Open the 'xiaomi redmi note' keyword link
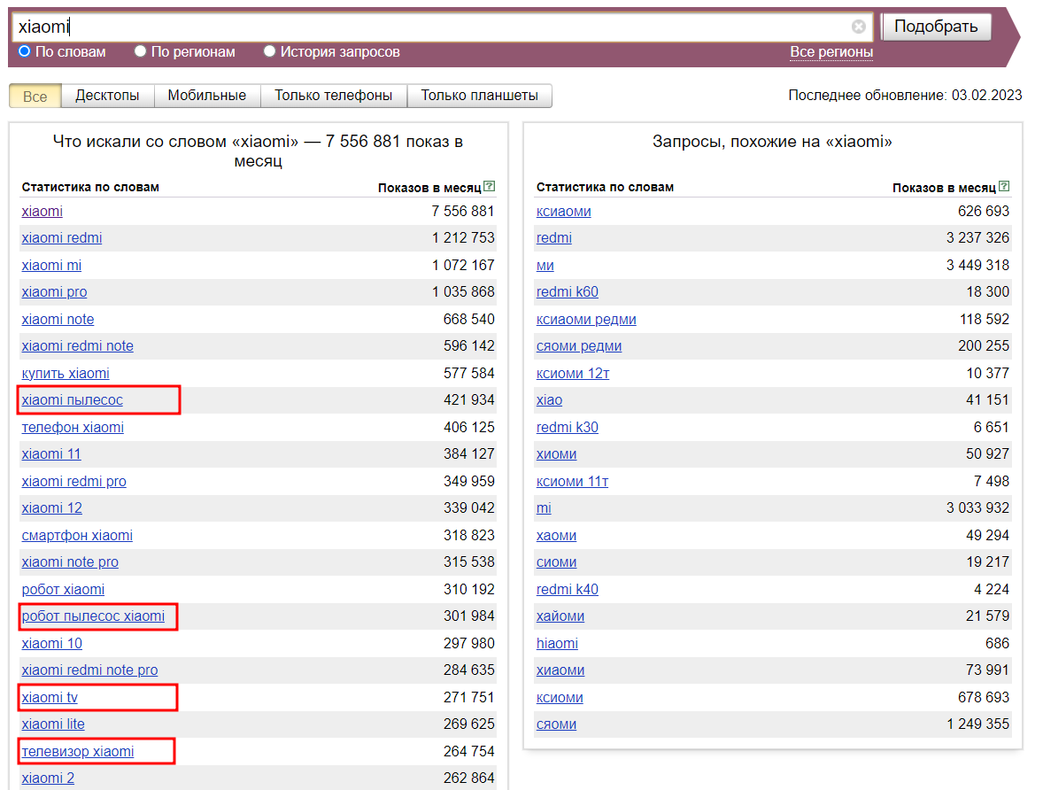The height and width of the screenshot is (790, 1043). (77, 346)
